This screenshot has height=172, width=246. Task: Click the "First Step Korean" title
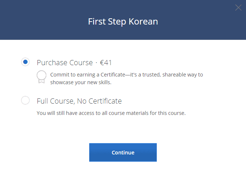click(x=123, y=22)
